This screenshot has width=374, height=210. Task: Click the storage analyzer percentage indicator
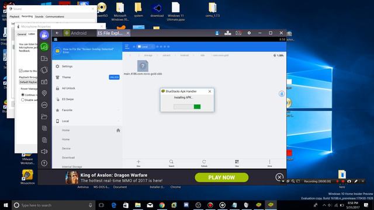[x=278, y=55]
